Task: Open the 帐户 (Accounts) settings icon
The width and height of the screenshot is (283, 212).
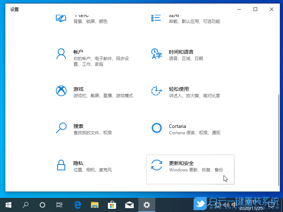Action: [61, 54]
